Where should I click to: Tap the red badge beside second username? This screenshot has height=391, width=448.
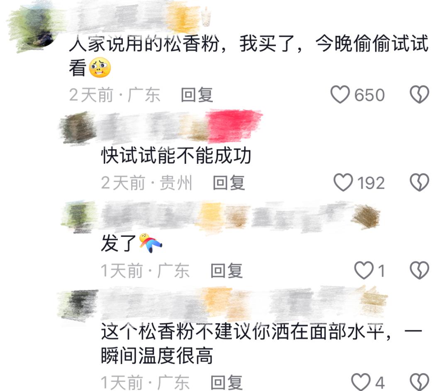(234, 125)
